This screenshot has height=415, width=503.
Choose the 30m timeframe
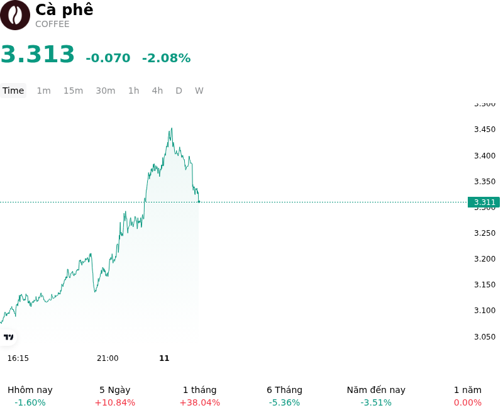coord(106,91)
